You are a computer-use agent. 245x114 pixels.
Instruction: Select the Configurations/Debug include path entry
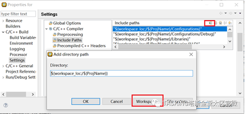(x=170, y=34)
